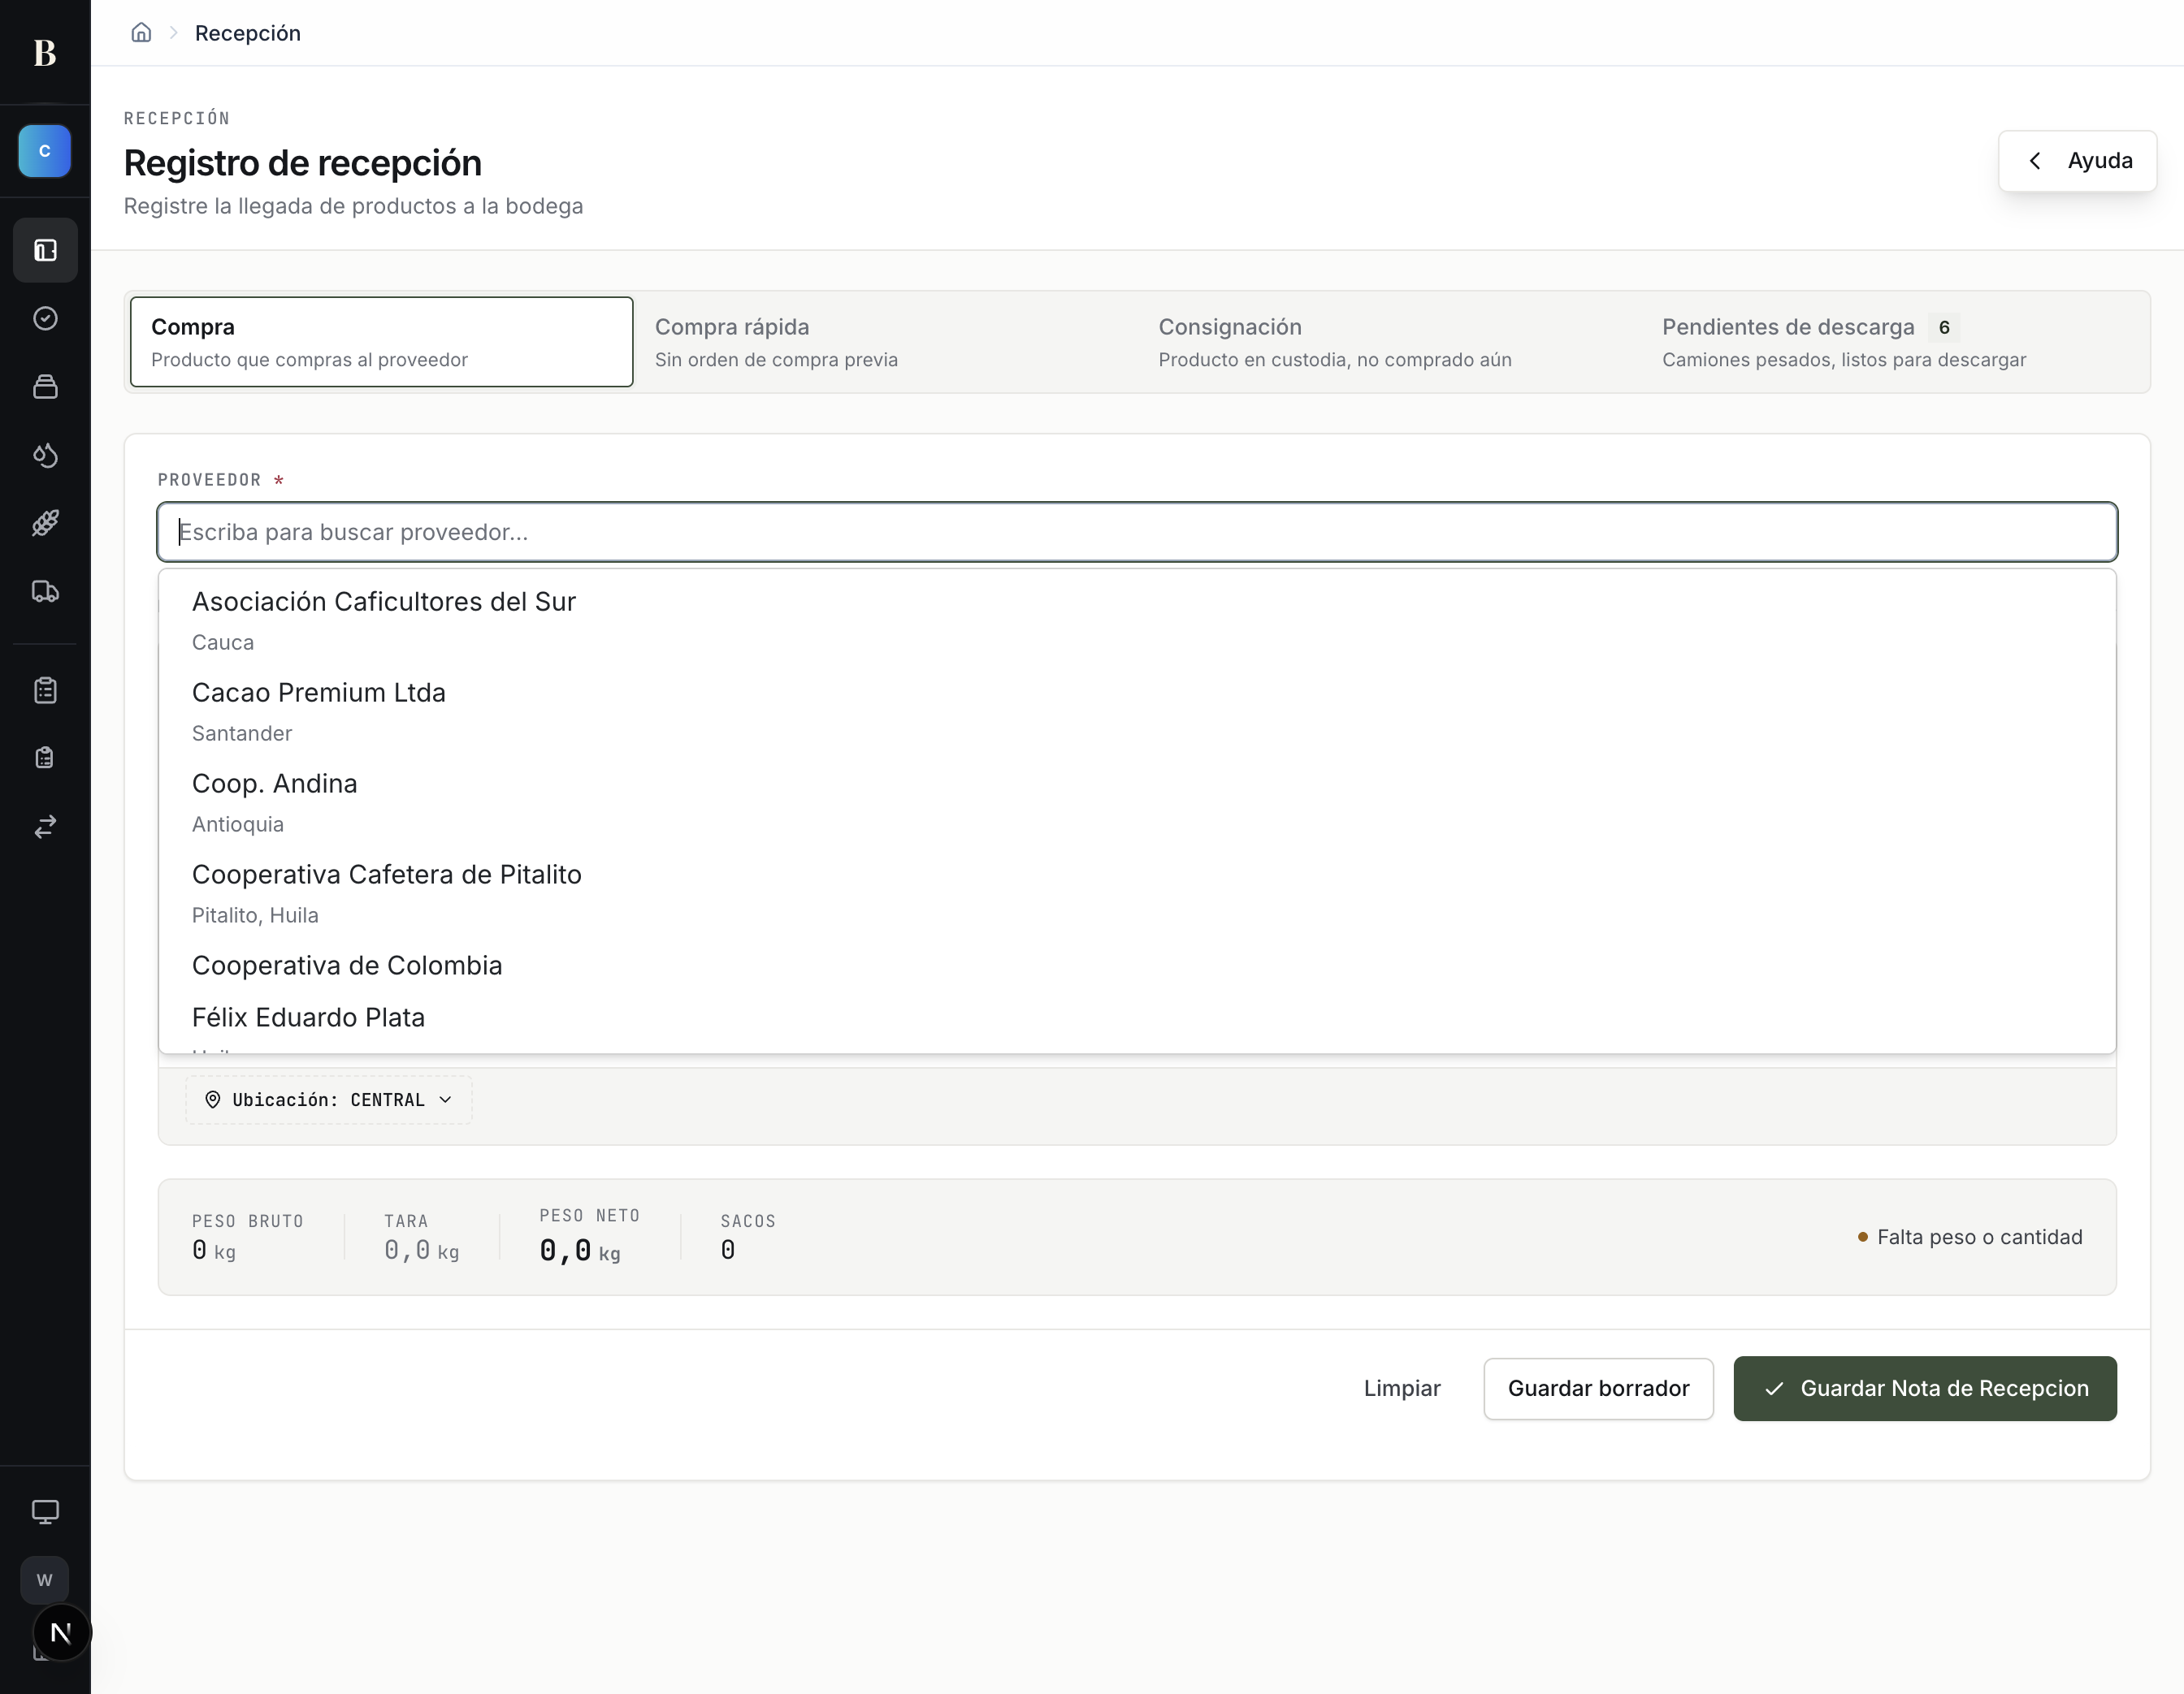Open the transfer arrows sidebar icon
Viewport: 2184px width, 1694px height.
point(45,827)
